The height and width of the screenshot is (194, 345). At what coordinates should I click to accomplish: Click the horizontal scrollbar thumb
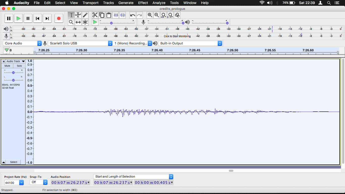click(x=231, y=171)
